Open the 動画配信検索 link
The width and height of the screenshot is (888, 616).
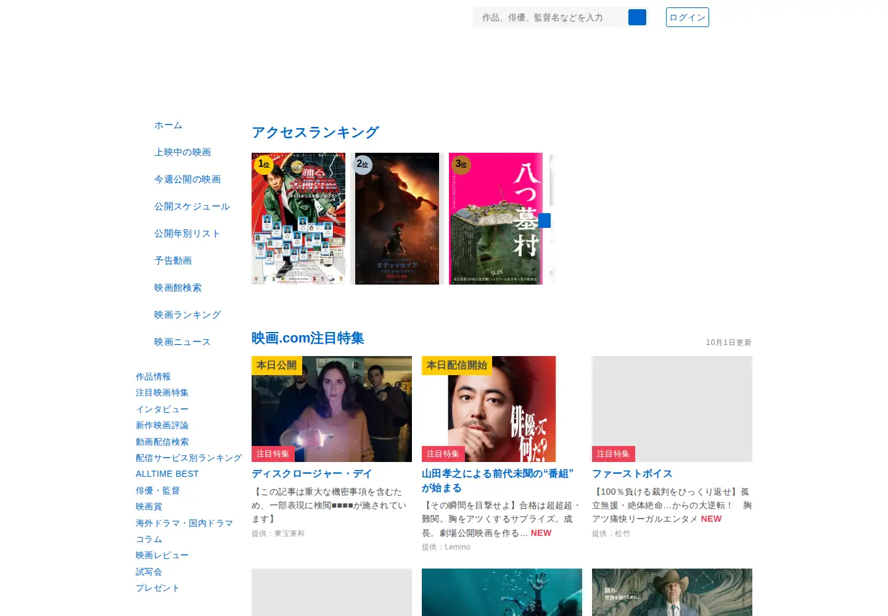point(162,442)
